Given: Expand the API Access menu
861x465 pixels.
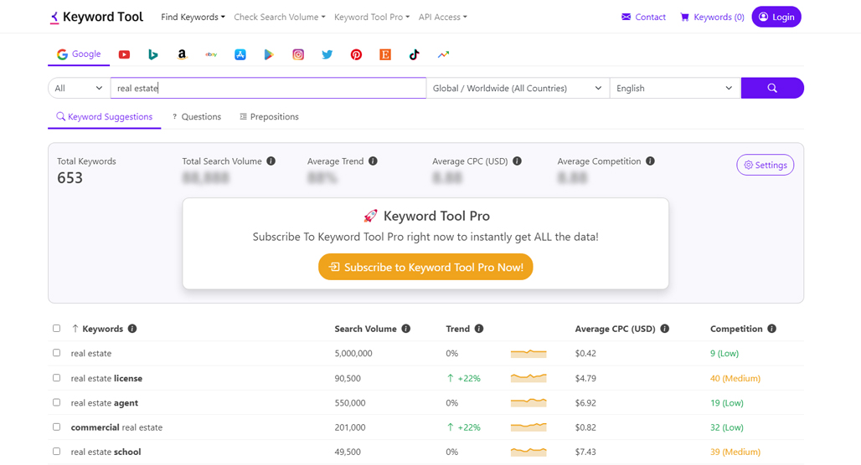Looking at the screenshot, I should pyautogui.click(x=442, y=17).
